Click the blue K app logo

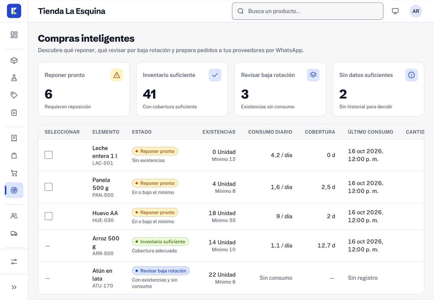(x=14, y=11)
